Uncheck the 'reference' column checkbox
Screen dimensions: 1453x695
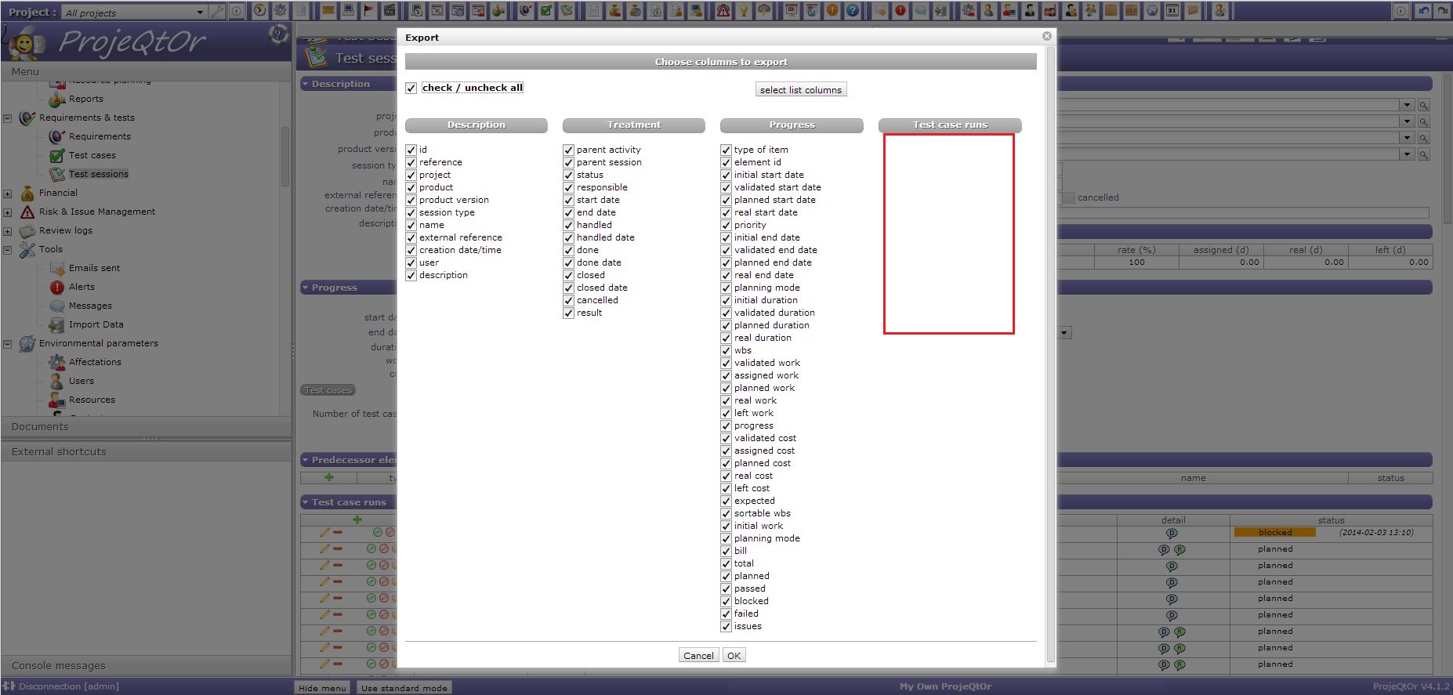[x=411, y=162]
